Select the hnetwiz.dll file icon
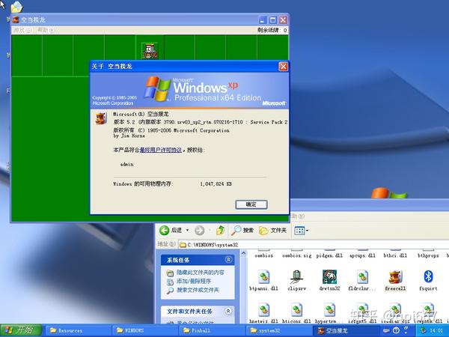This screenshot has width=449, height=337. (263, 310)
